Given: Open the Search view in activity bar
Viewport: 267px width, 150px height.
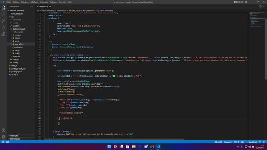Looking at the screenshot, I should pyautogui.click(x=3, y=14).
